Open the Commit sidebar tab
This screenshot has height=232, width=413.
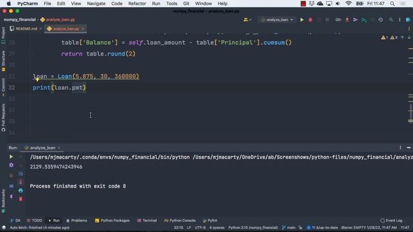(x=3, y=88)
